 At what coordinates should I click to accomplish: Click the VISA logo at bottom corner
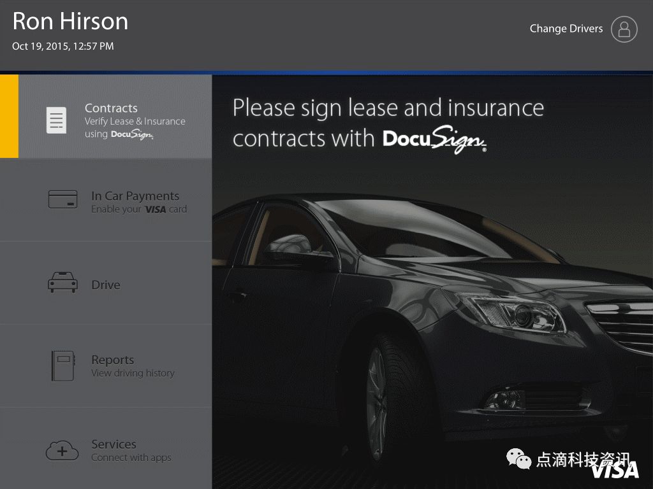click(x=615, y=471)
